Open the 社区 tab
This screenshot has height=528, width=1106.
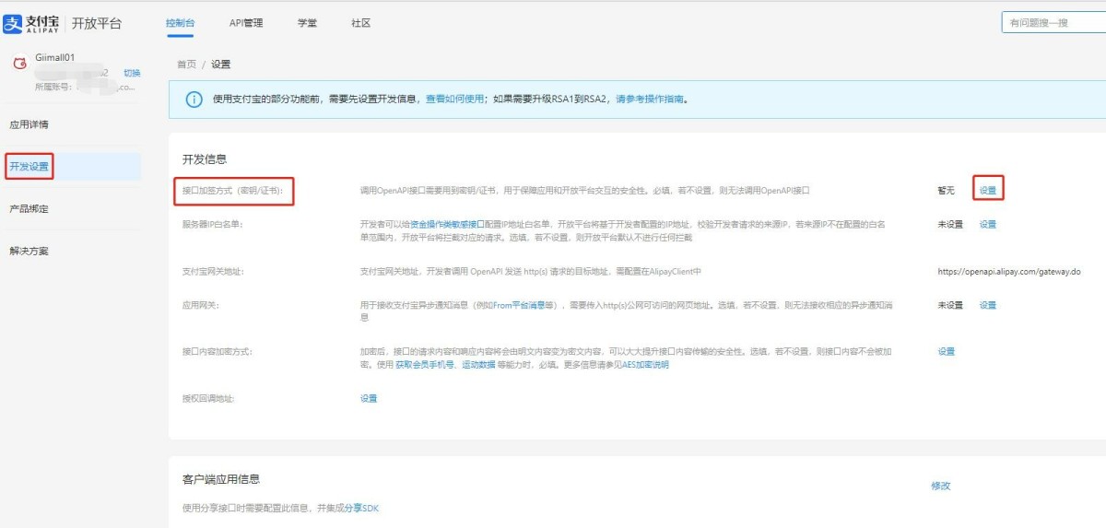point(360,23)
